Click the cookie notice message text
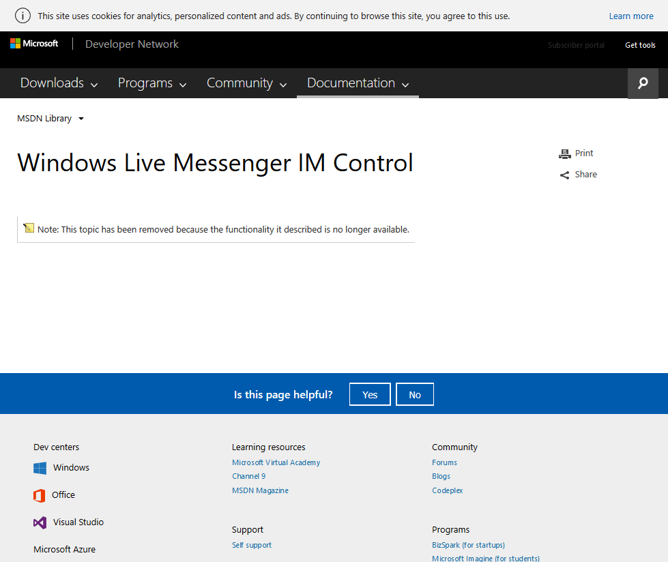668x562 pixels. (x=274, y=16)
